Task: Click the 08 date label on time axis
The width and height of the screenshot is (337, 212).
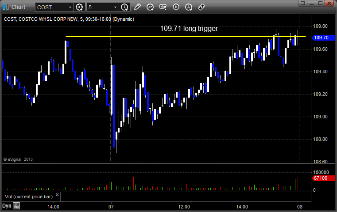Action: (300, 207)
